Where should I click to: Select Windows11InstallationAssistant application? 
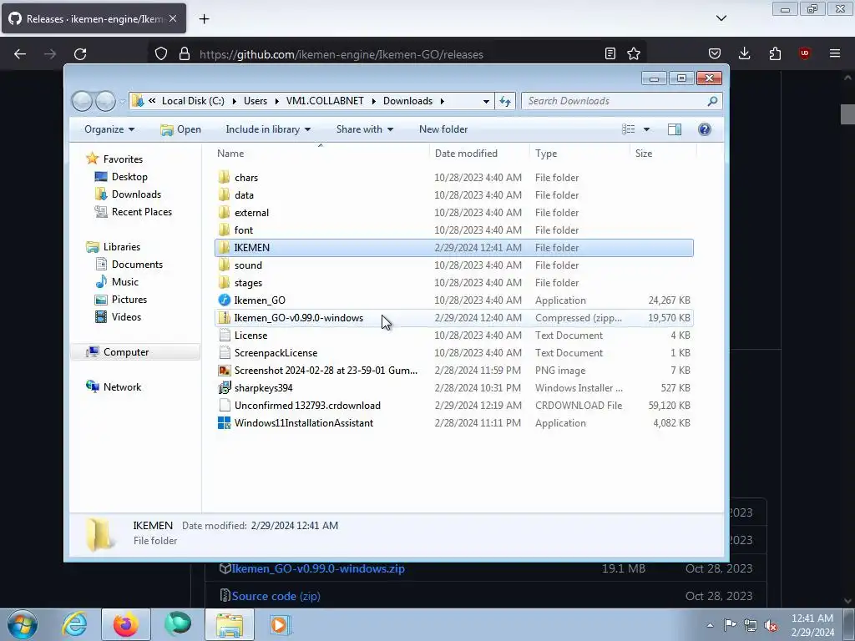(x=454, y=423)
